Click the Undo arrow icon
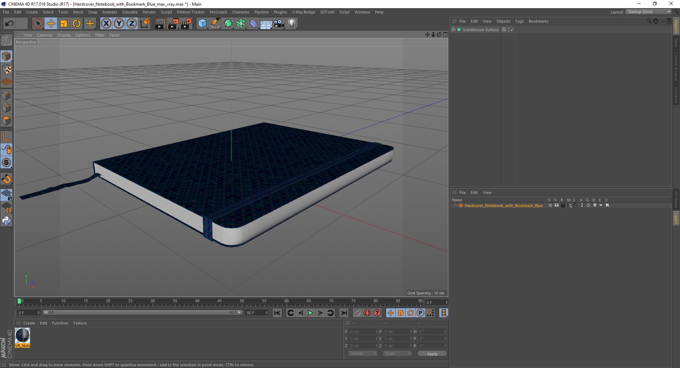 pyautogui.click(x=10, y=24)
